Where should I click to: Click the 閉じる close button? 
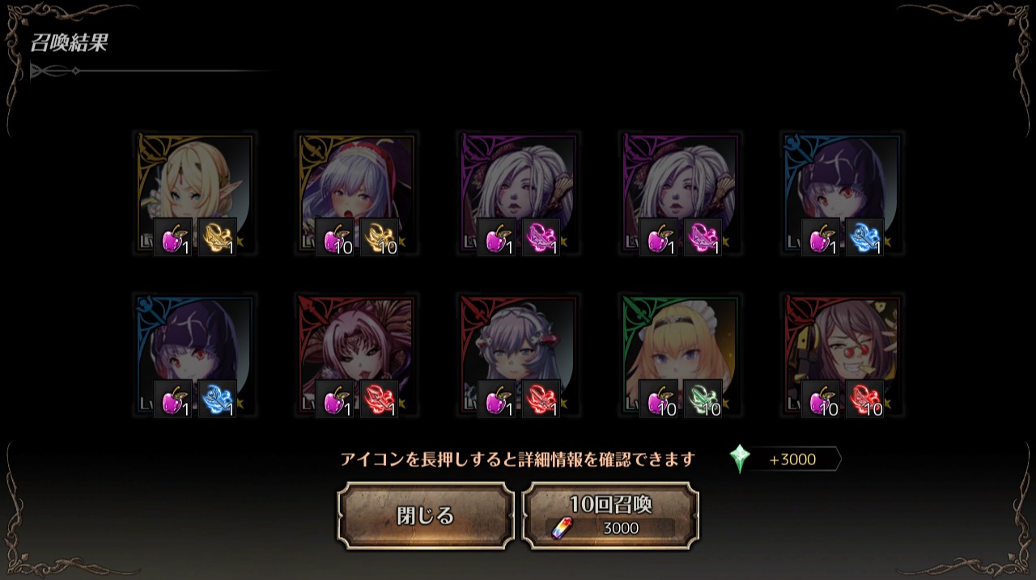click(426, 516)
